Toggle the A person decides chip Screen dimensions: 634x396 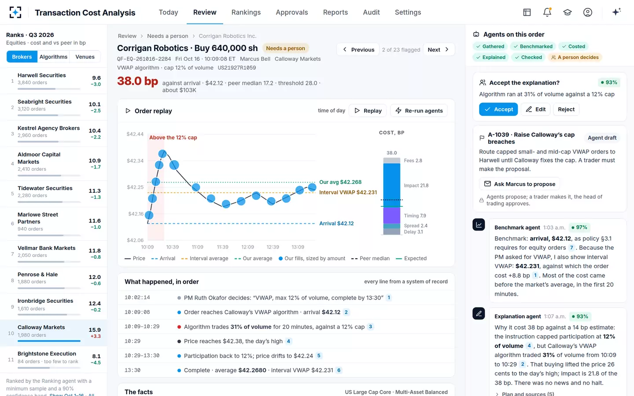[x=575, y=57]
